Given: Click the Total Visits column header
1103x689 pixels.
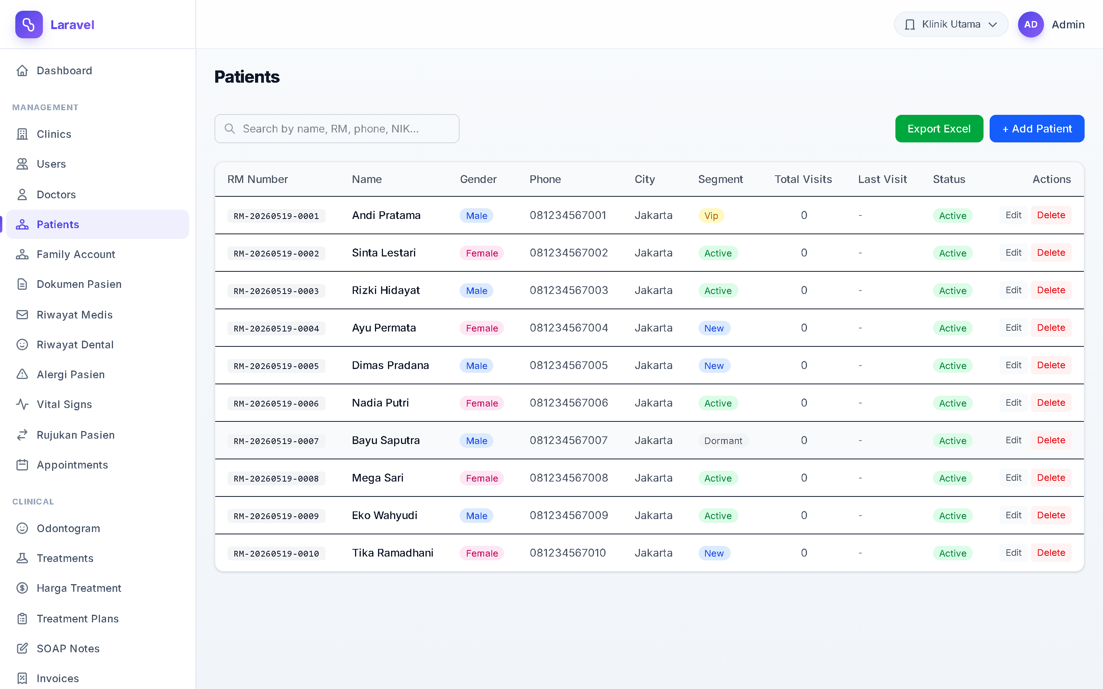Looking at the screenshot, I should click(803, 179).
